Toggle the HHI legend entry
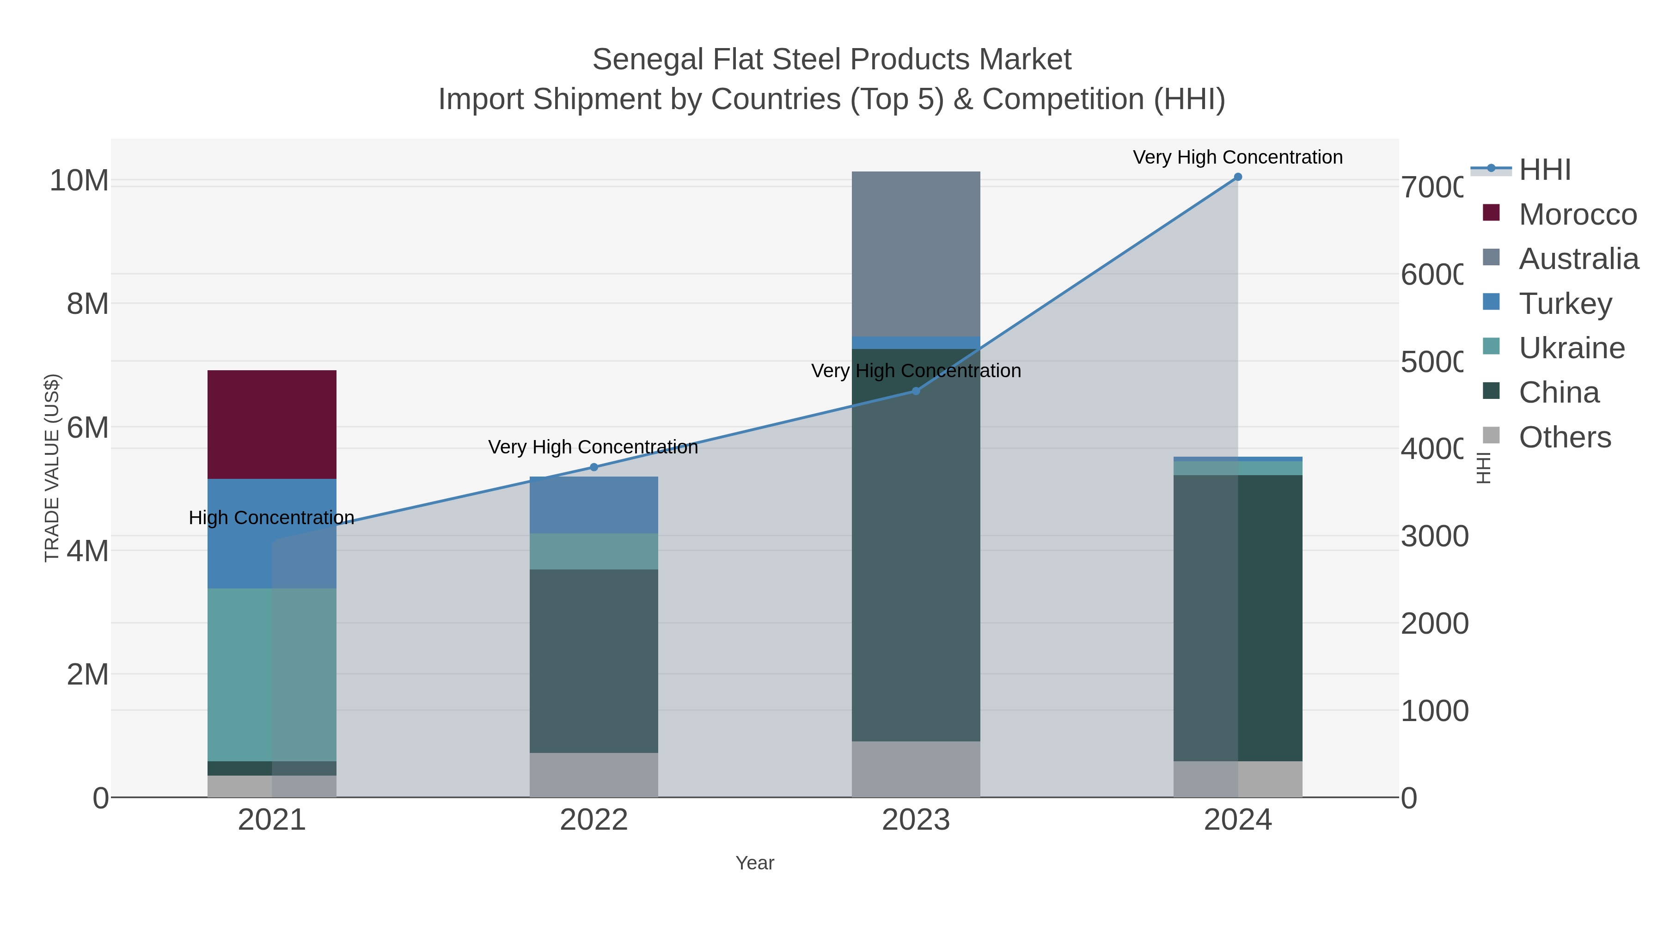 point(1521,169)
